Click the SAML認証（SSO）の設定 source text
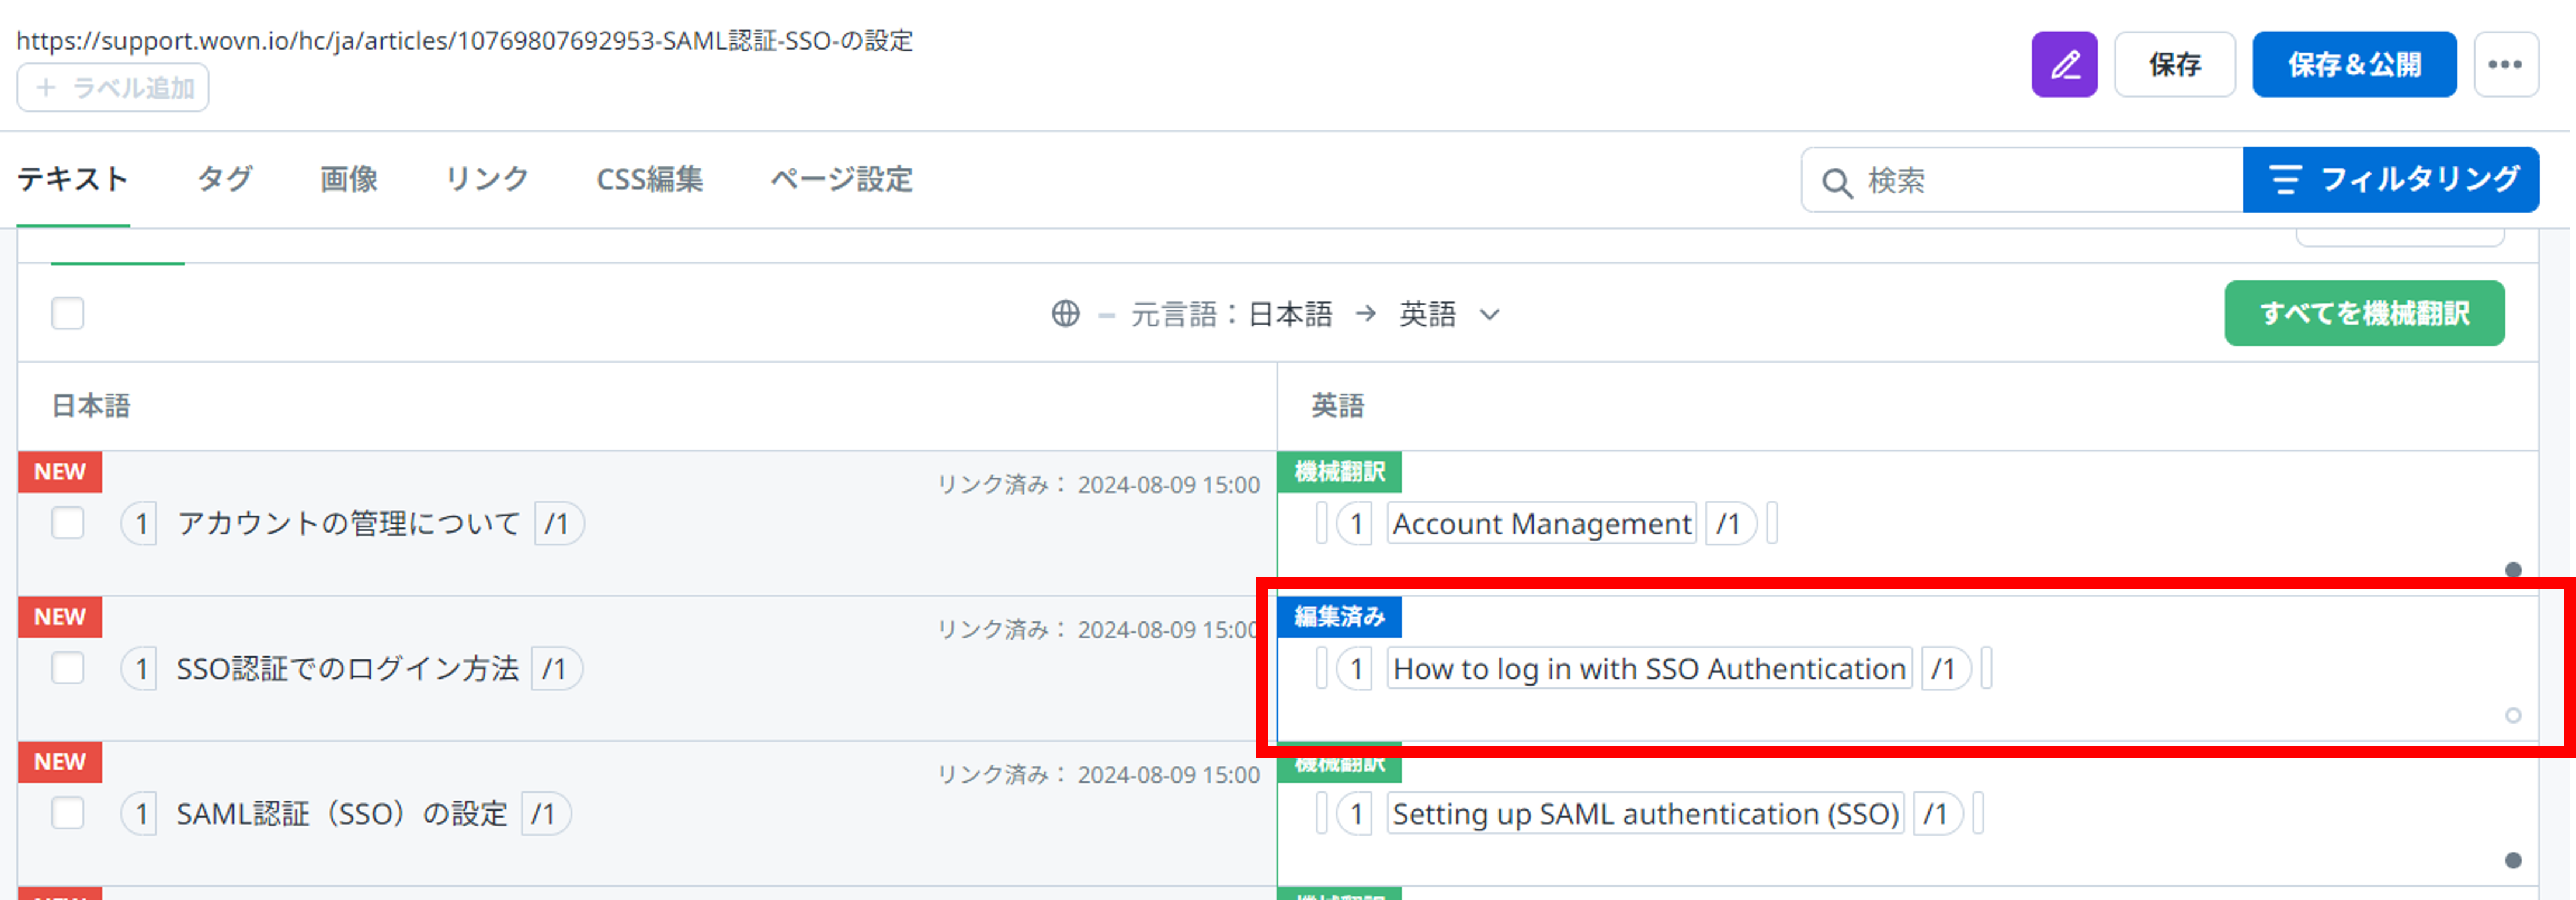Viewport: 2576px width, 900px height. click(342, 814)
